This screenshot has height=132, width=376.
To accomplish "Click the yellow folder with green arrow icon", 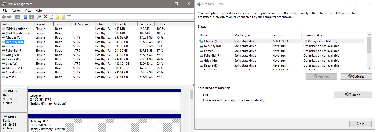I will tap(57, 17).
